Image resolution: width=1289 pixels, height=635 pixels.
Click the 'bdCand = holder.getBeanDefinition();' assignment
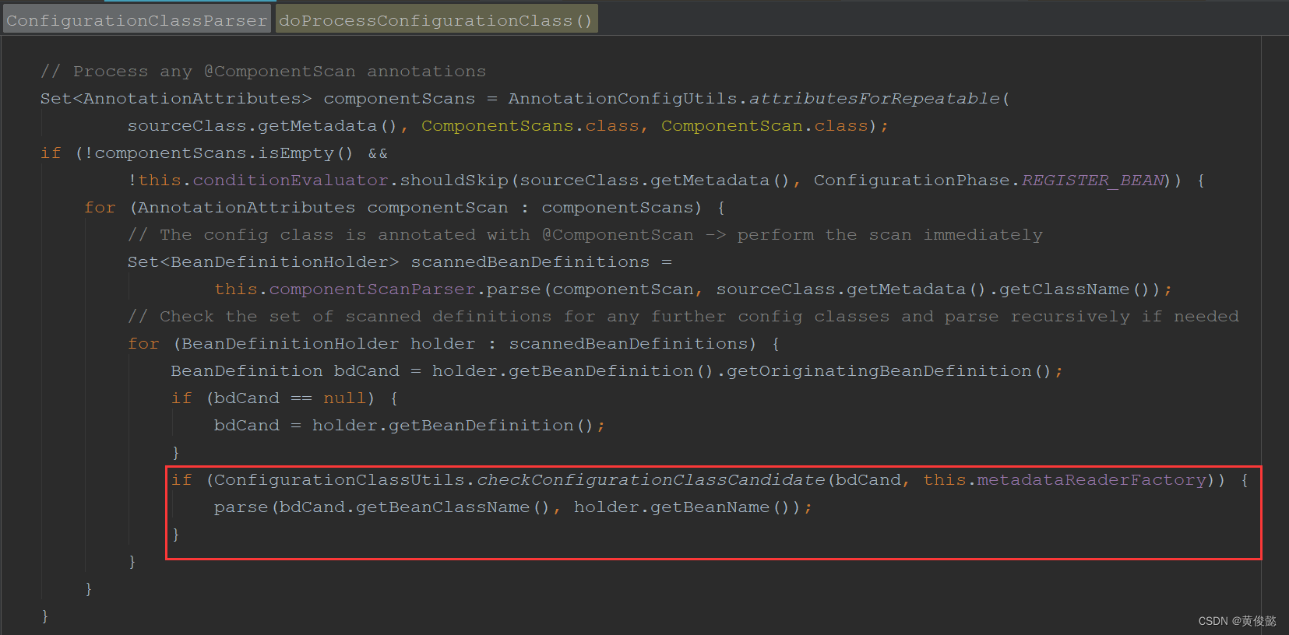pos(410,426)
